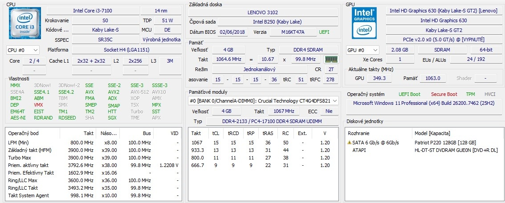505x203 pixels.
Task: Click the 2 / 4 core count field
Action: (34, 61)
